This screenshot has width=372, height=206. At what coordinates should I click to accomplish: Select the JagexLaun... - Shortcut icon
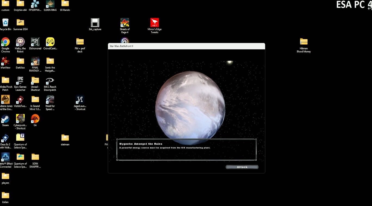tap(80, 99)
